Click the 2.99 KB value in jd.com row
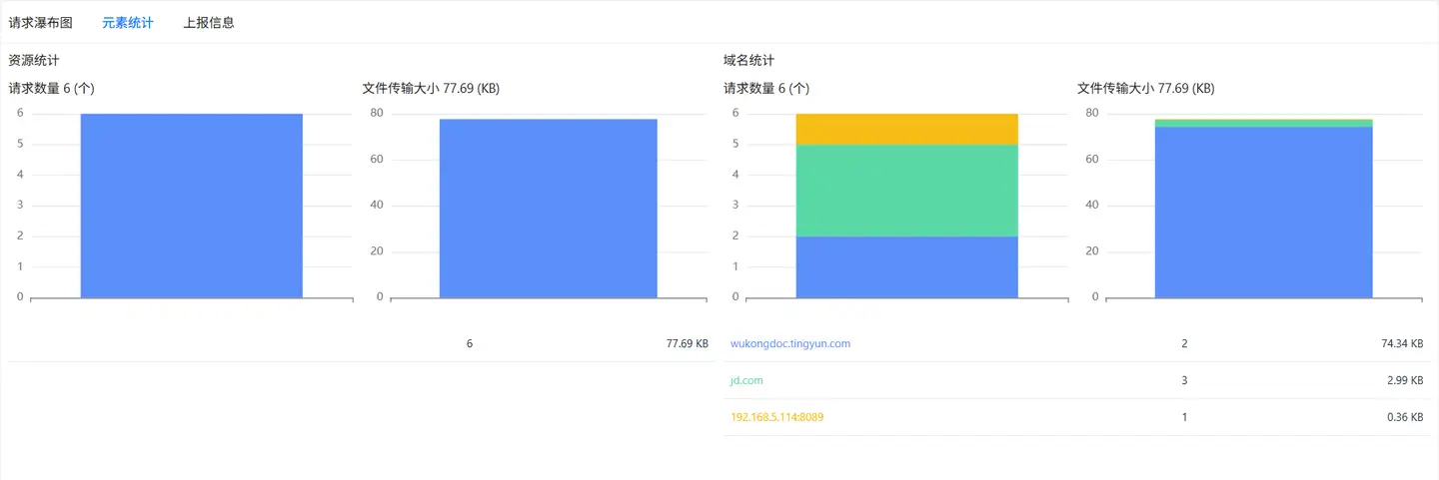 (x=1405, y=380)
